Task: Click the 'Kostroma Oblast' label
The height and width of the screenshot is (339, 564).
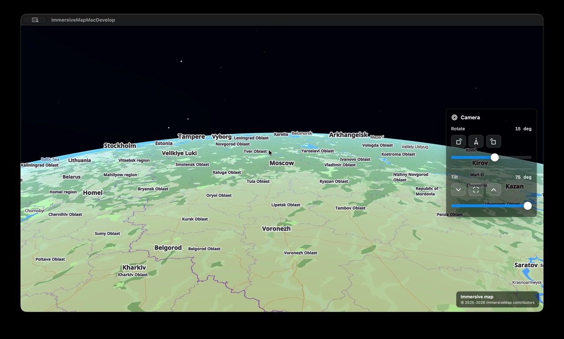Action: click(x=398, y=155)
